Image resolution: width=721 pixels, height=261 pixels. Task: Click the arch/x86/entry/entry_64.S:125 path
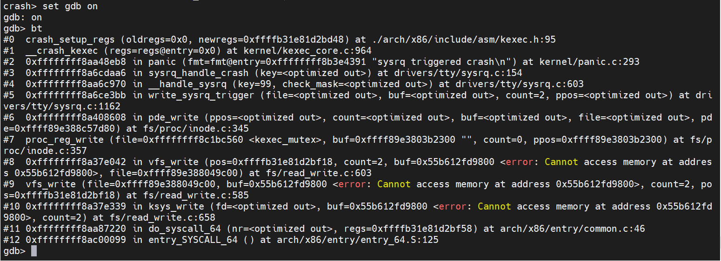tap(358, 240)
